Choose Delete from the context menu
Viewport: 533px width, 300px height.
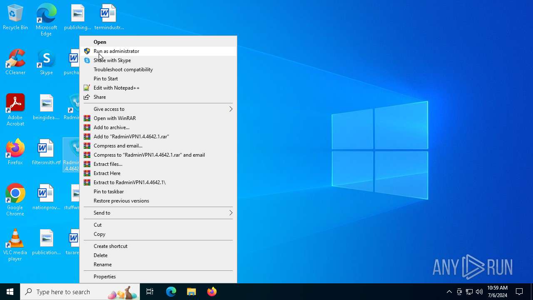(158, 255)
